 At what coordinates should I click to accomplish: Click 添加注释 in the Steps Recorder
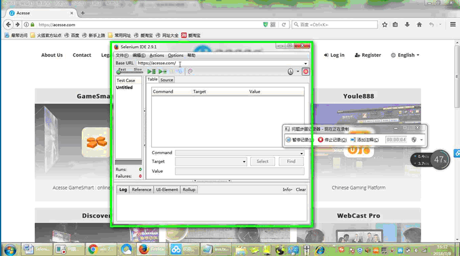click(x=365, y=140)
